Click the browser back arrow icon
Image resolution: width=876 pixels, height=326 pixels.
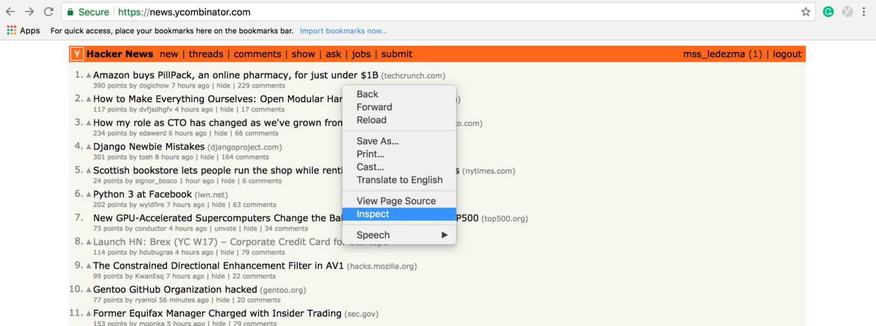[x=10, y=11]
